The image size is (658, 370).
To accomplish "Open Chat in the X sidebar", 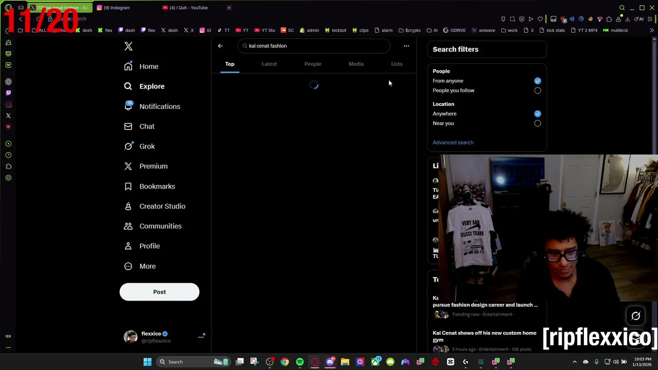I will (139, 126).
